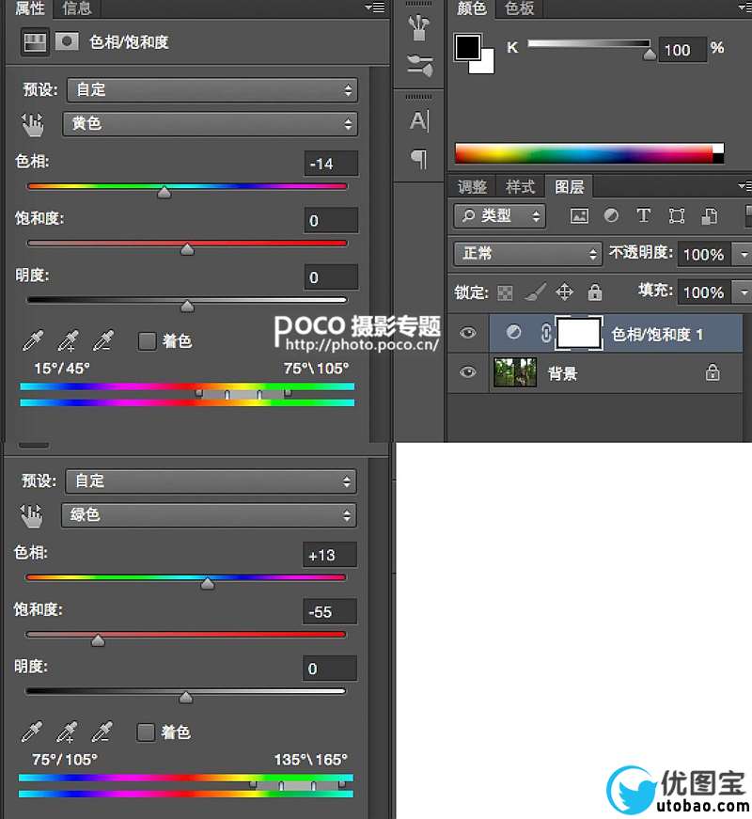This screenshot has width=752, height=819.
Task: Open the brush settings panel icon
Action: click(x=419, y=65)
